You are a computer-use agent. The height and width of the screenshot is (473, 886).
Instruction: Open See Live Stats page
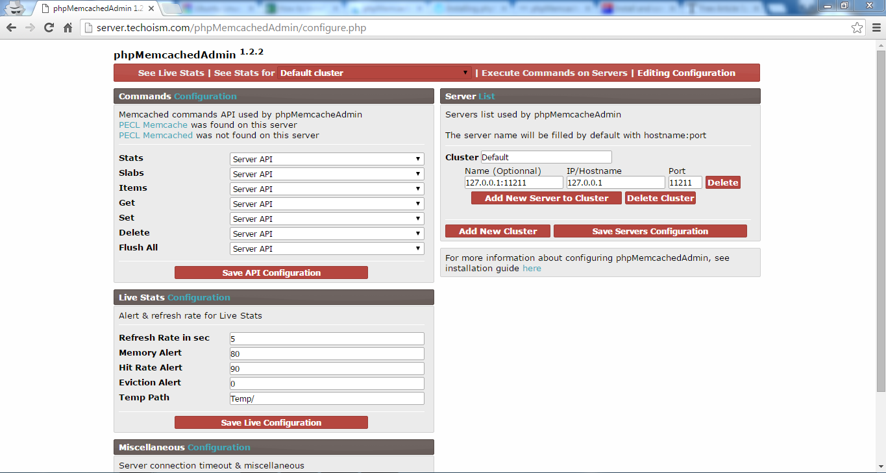coord(171,73)
